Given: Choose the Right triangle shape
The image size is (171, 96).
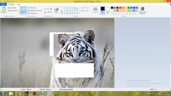Looking at the screenshot, I should 62,11.
